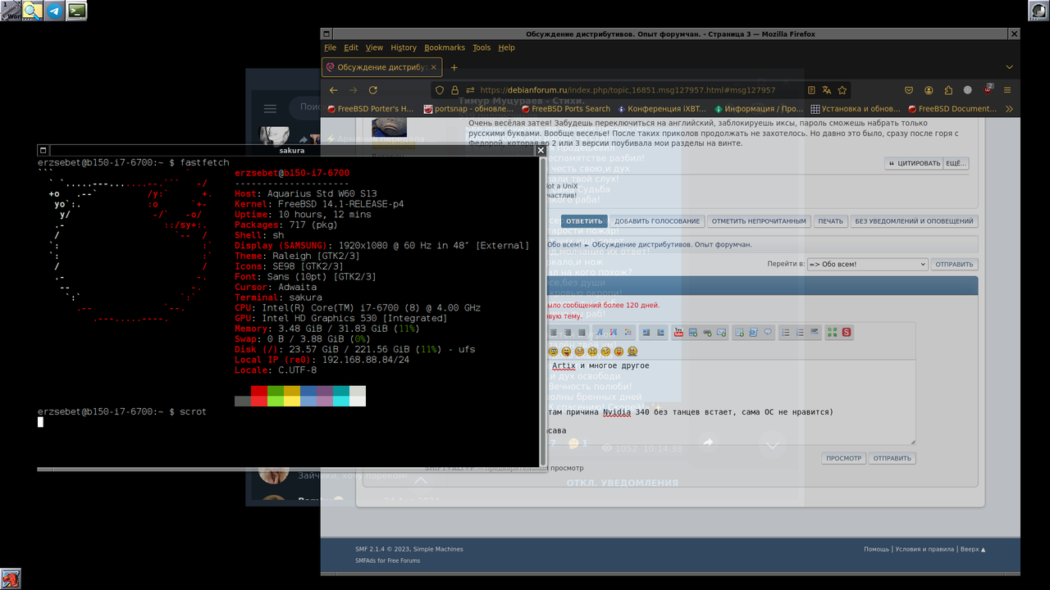Insert quote with speech bubble icon

pyautogui.click(x=769, y=332)
